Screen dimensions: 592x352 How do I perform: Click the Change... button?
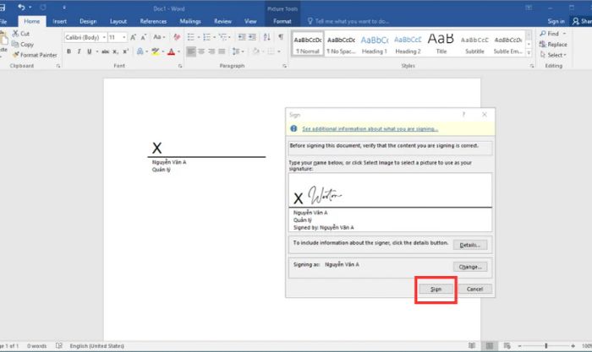pyautogui.click(x=470, y=267)
